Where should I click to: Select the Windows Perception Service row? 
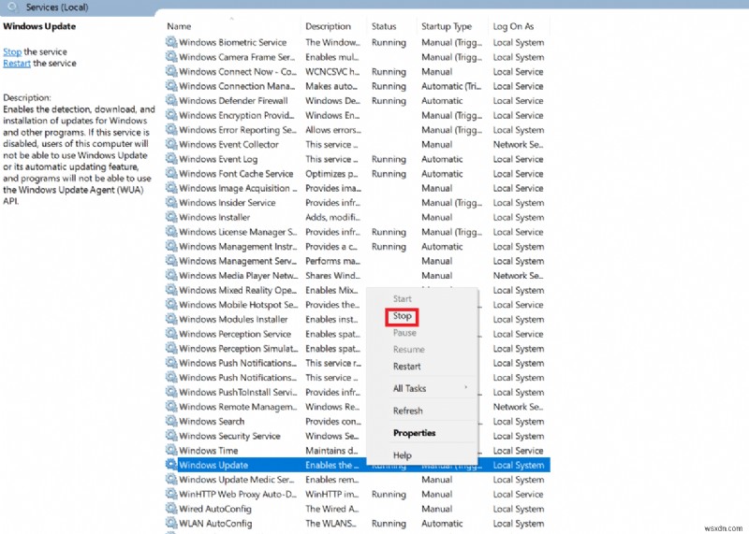click(358, 334)
